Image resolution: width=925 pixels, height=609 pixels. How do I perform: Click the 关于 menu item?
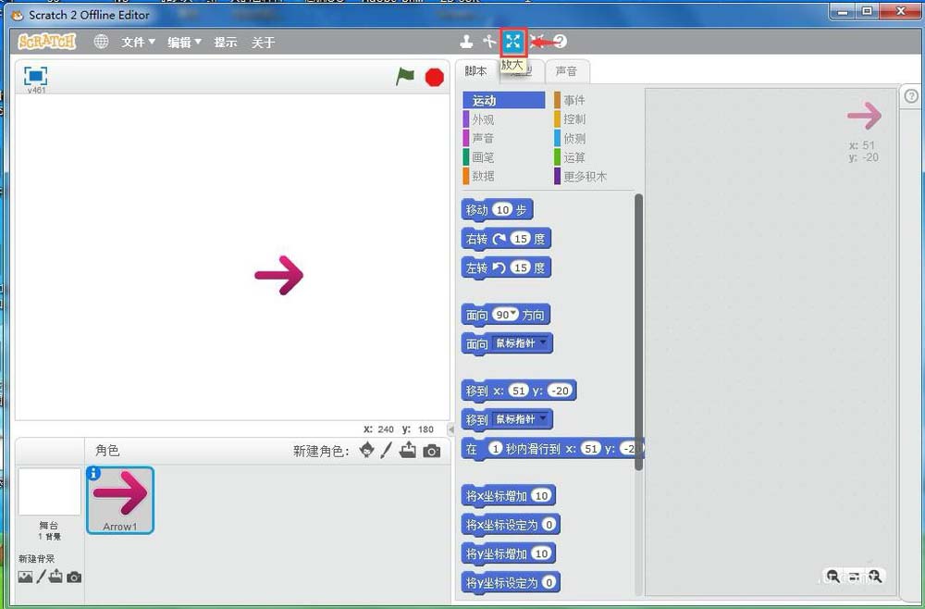click(263, 42)
